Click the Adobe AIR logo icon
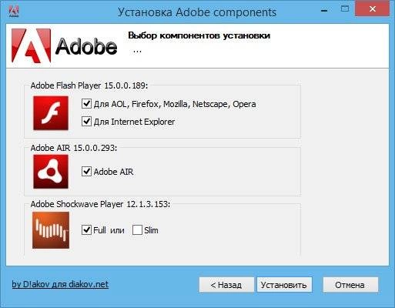Screen dimensions: 395x308 (51, 172)
